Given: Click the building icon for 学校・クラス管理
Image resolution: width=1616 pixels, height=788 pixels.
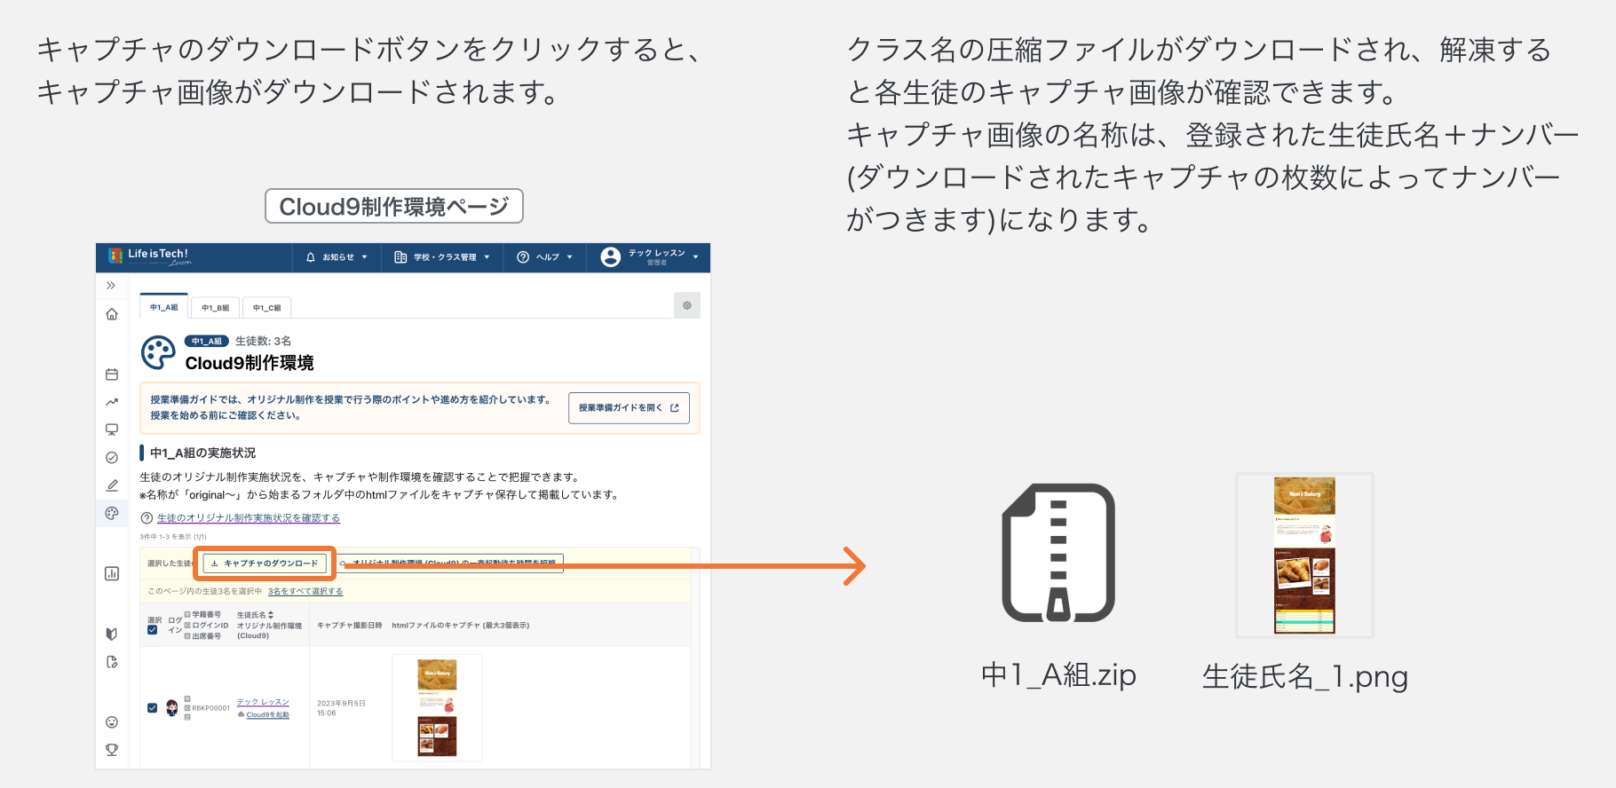Looking at the screenshot, I should [400, 257].
